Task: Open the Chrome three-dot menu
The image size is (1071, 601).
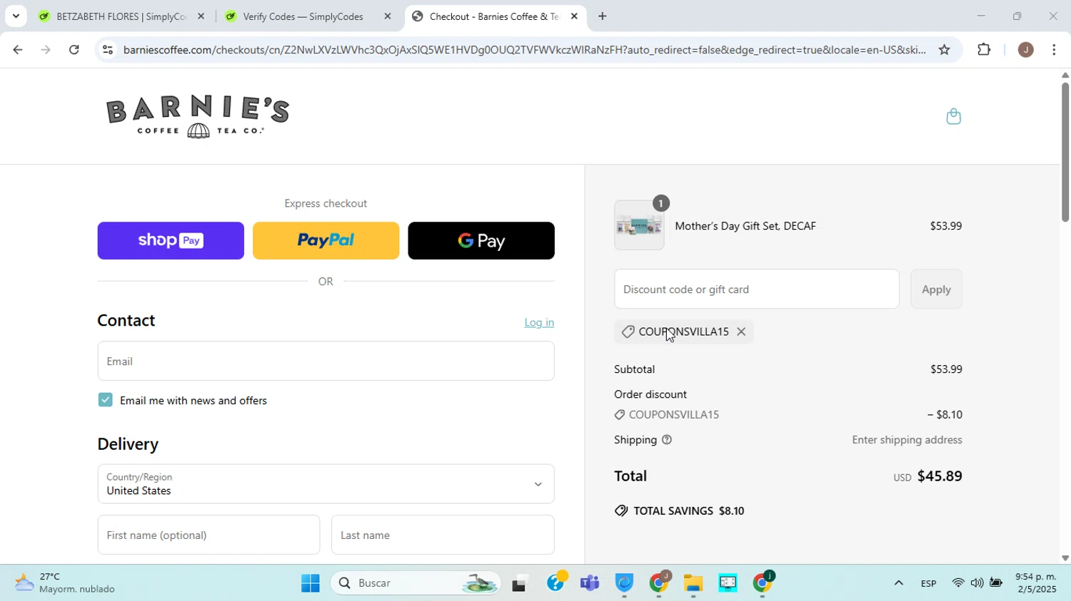Action: point(1055,50)
